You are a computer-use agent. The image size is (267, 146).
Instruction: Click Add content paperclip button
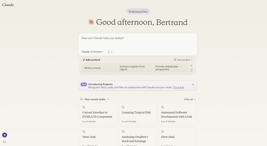(x=91, y=60)
